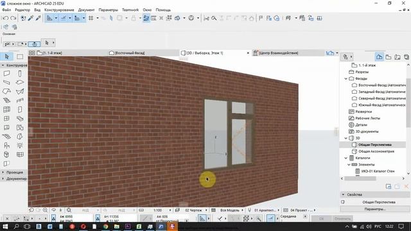
Task: Open the Конструирование menu
Action: pyautogui.click(x=59, y=10)
